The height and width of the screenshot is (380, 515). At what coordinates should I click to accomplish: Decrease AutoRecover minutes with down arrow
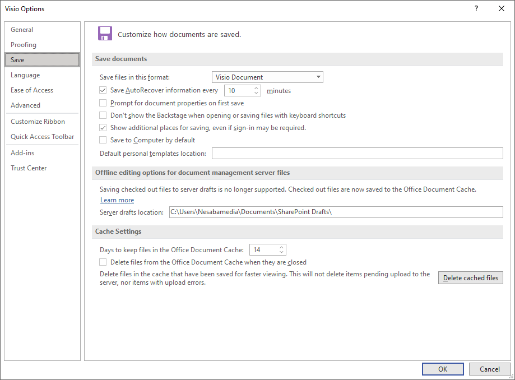(257, 93)
